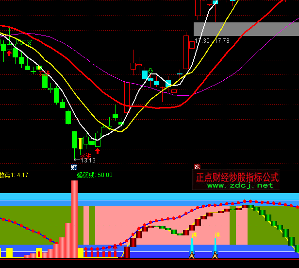Click the red arrow beside 买进 signal
Viewport: 299px width, 268px height.
point(98,151)
